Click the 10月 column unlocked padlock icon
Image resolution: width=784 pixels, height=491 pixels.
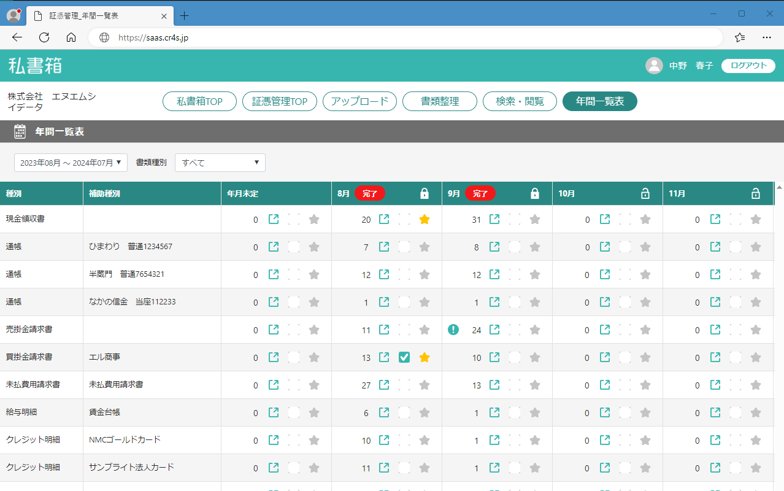[x=645, y=194]
